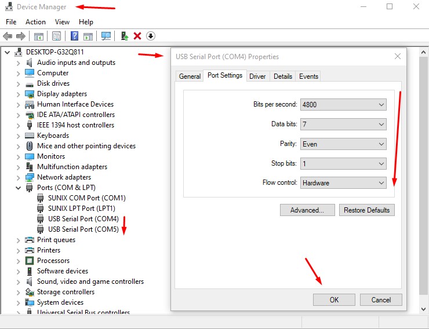This screenshot has height=329, width=429.
Task: Click the Forward arrow toolbar icon
Action: pos(21,36)
